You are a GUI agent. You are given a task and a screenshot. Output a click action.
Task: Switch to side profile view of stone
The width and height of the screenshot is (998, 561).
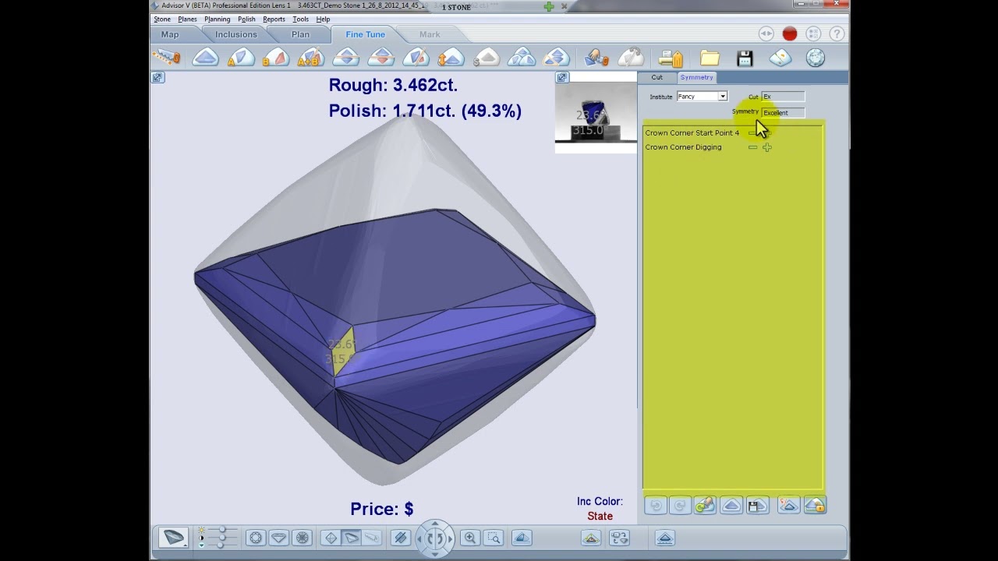point(278,538)
